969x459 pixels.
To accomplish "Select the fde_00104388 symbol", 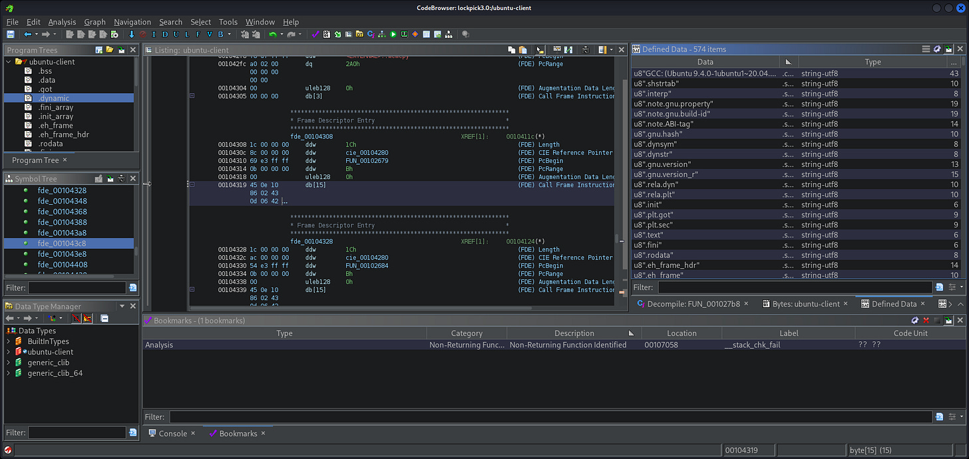I will click(x=62, y=222).
